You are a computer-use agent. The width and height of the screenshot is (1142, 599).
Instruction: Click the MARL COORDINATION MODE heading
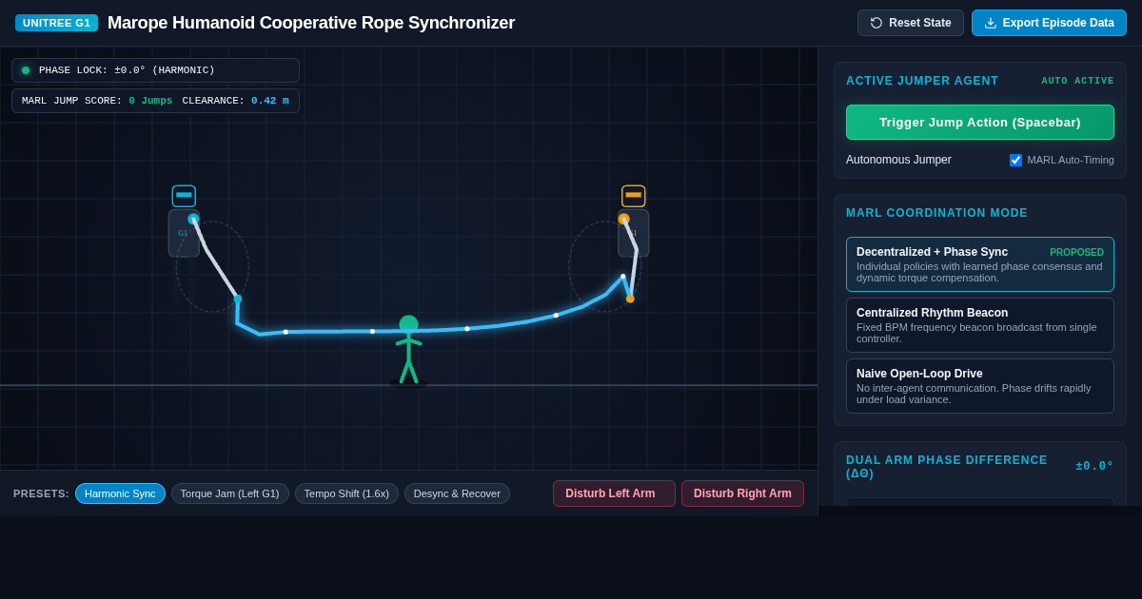click(x=936, y=213)
